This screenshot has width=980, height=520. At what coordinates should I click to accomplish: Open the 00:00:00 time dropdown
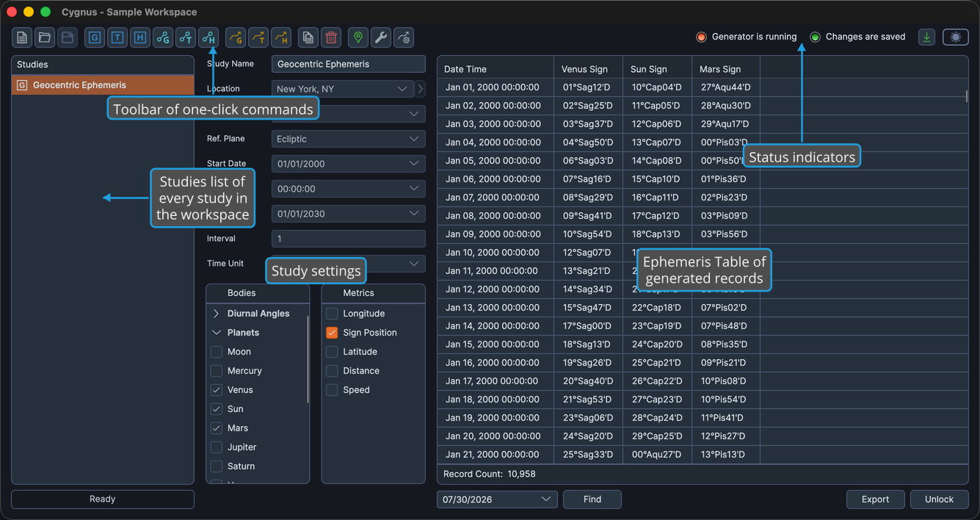click(x=349, y=189)
